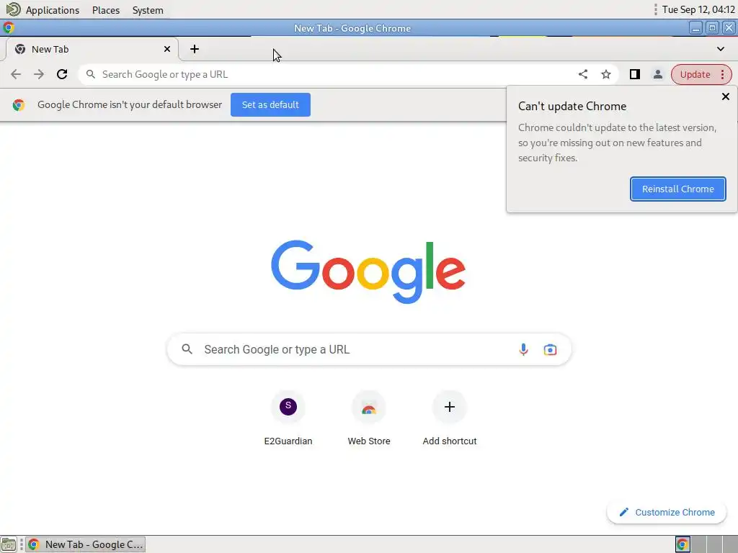Click the clock showing Tue Sep 12
This screenshot has height=553, width=738.
(698, 9)
